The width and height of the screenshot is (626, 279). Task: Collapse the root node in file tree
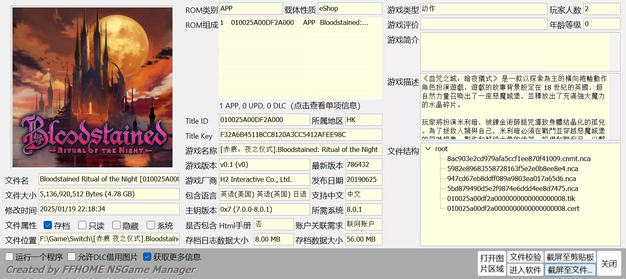[x=428, y=149]
